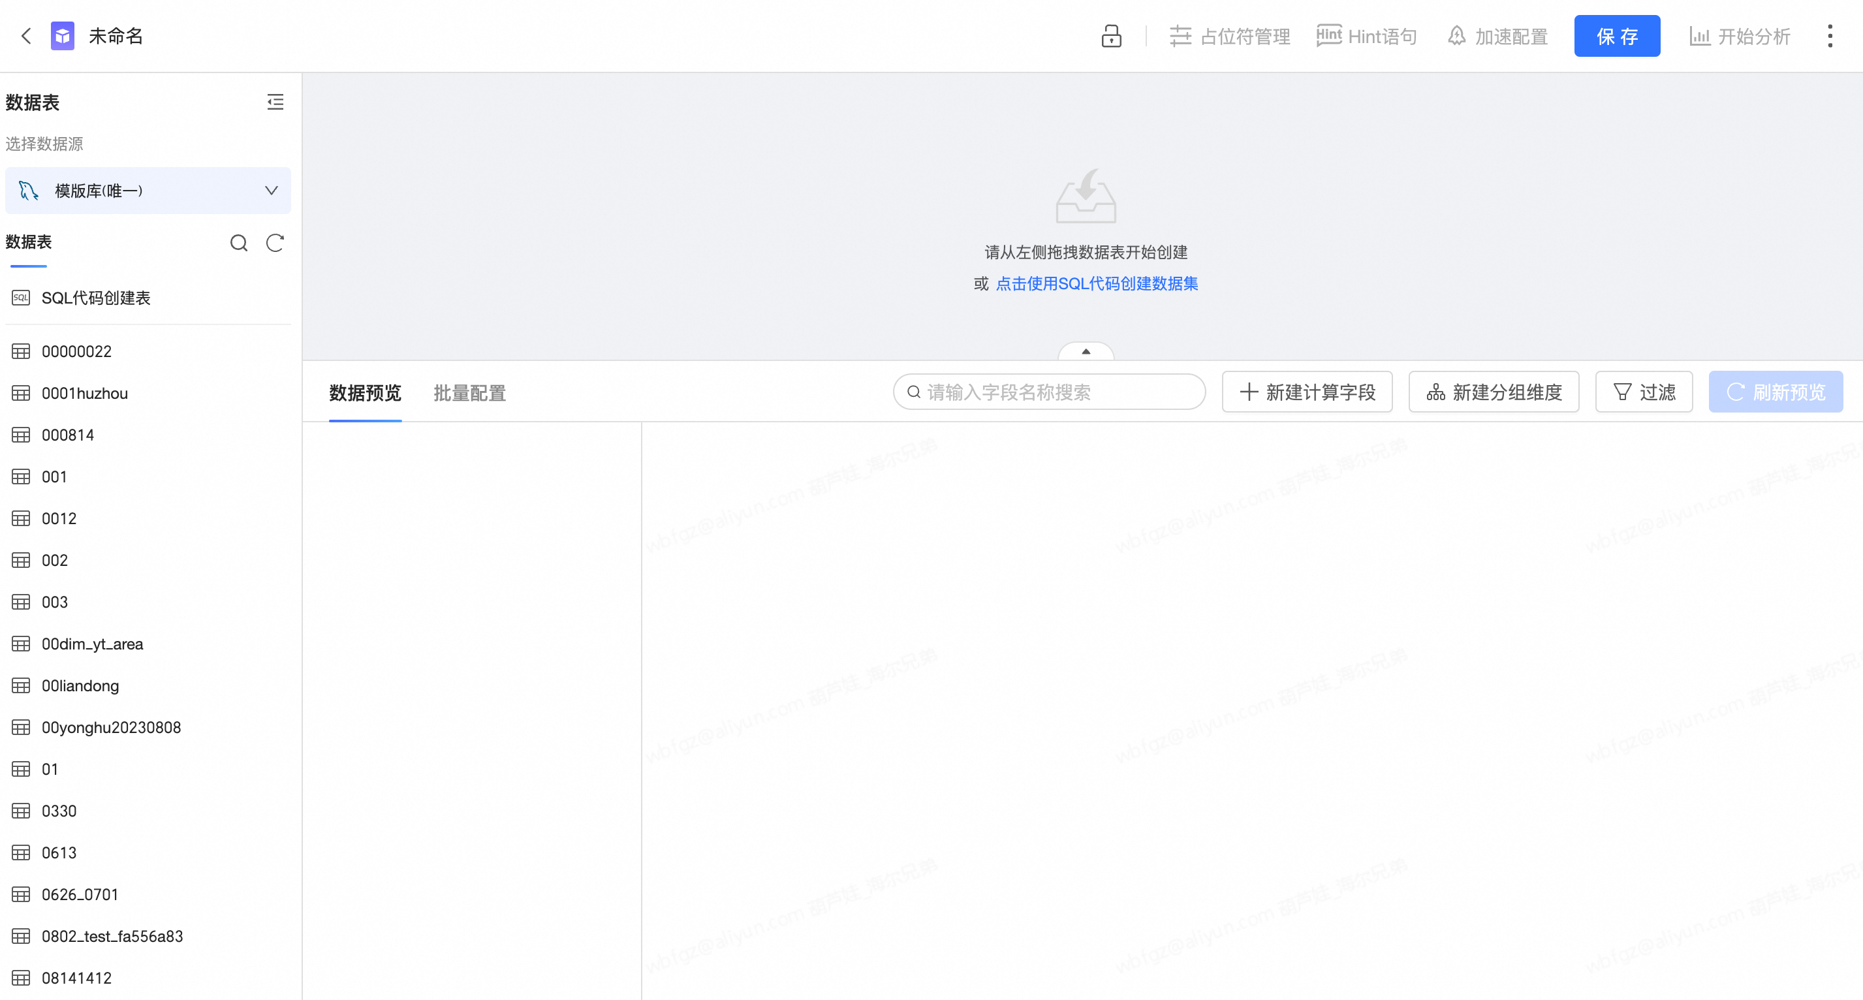Open 占位符管理 placeholder management

(x=1229, y=36)
